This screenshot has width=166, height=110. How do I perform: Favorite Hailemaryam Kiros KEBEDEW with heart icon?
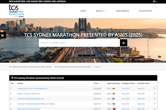(154, 89)
